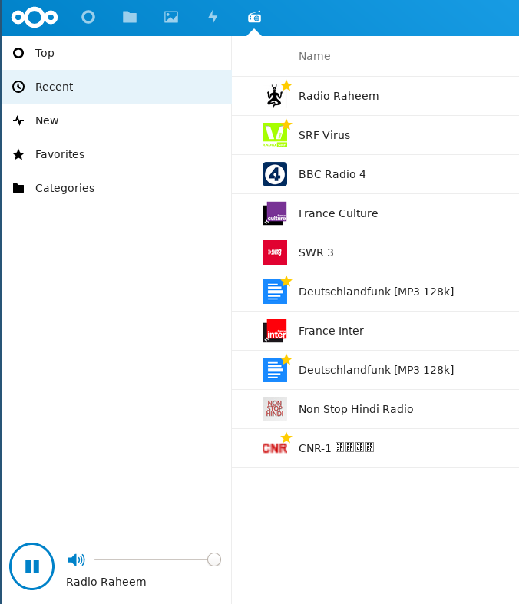Click the France Culture logo
This screenshot has height=604, width=519.
(274, 213)
